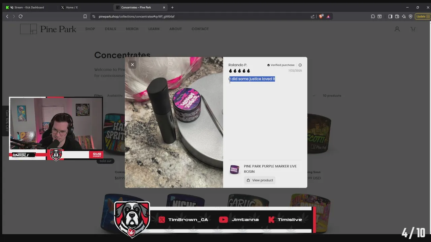Click the Concentrates page heading
This screenshot has height=242, width=431.
(122, 55)
